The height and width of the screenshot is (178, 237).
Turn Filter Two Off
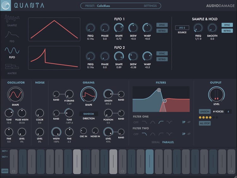tap(136, 134)
